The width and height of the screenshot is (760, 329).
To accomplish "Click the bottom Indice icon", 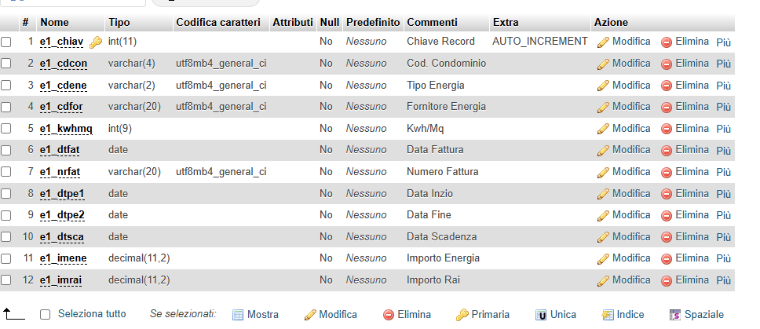I will click(x=608, y=315).
